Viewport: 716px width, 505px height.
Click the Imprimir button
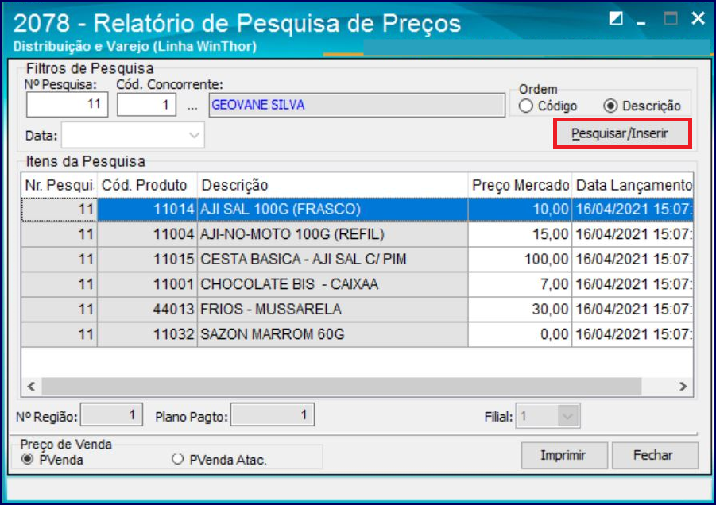coord(564,455)
